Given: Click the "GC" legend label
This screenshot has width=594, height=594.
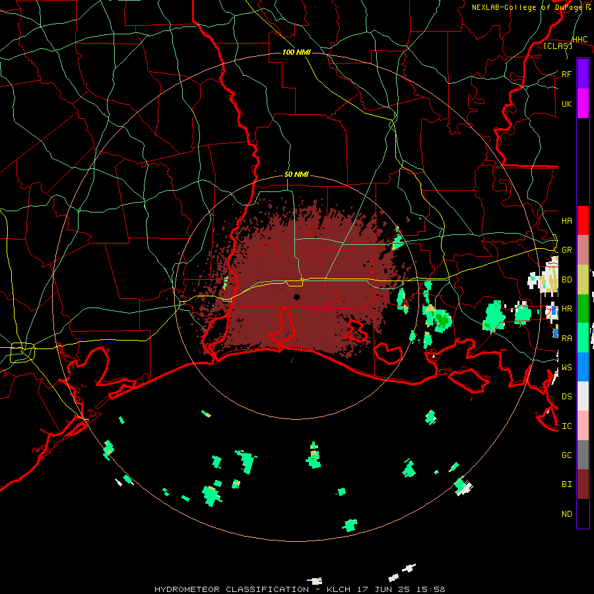Looking at the screenshot, I should pos(566,455).
